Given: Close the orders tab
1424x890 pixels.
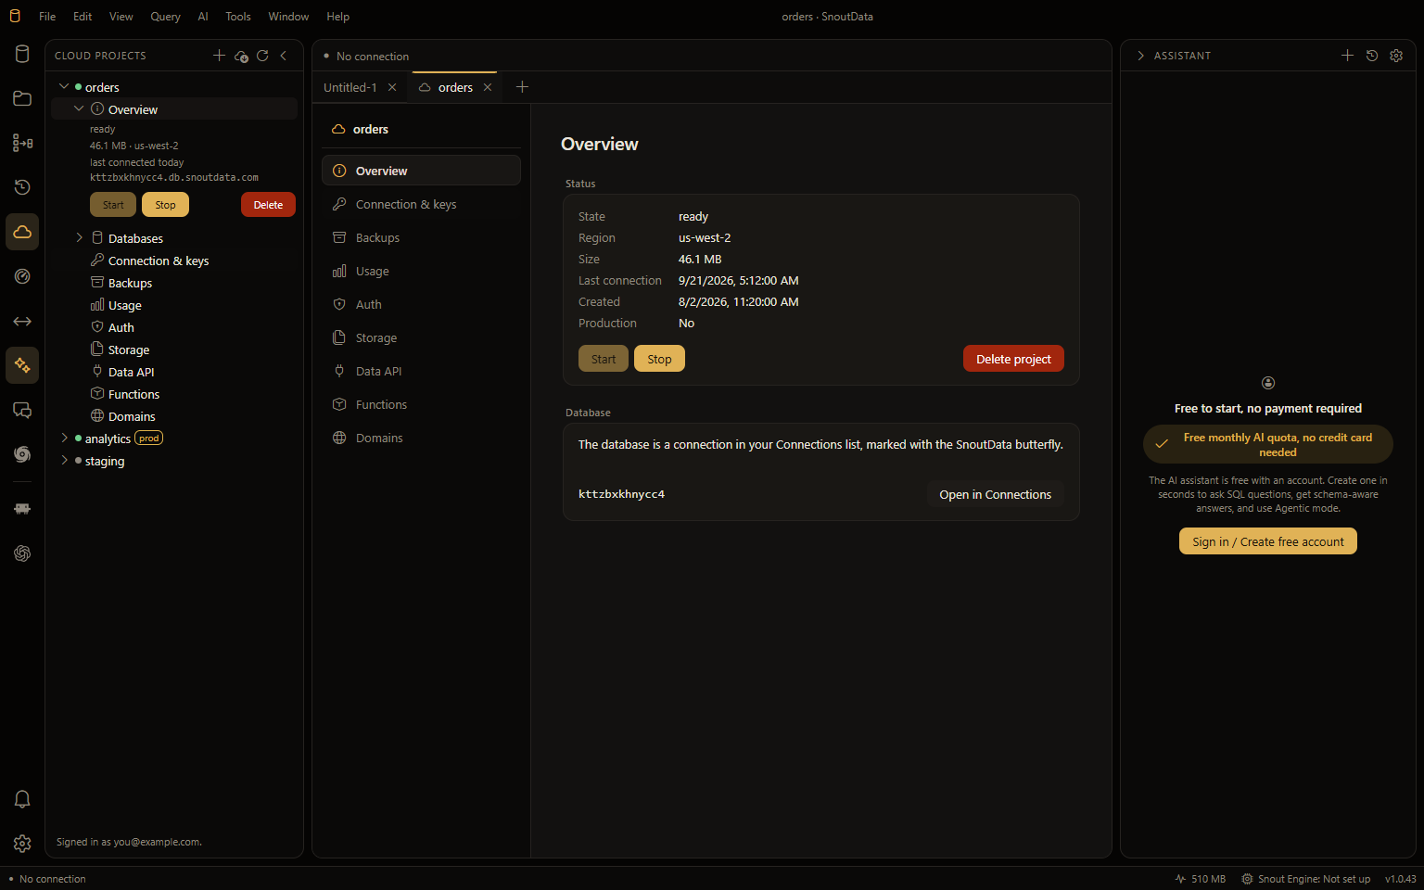Looking at the screenshot, I should [488, 87].
